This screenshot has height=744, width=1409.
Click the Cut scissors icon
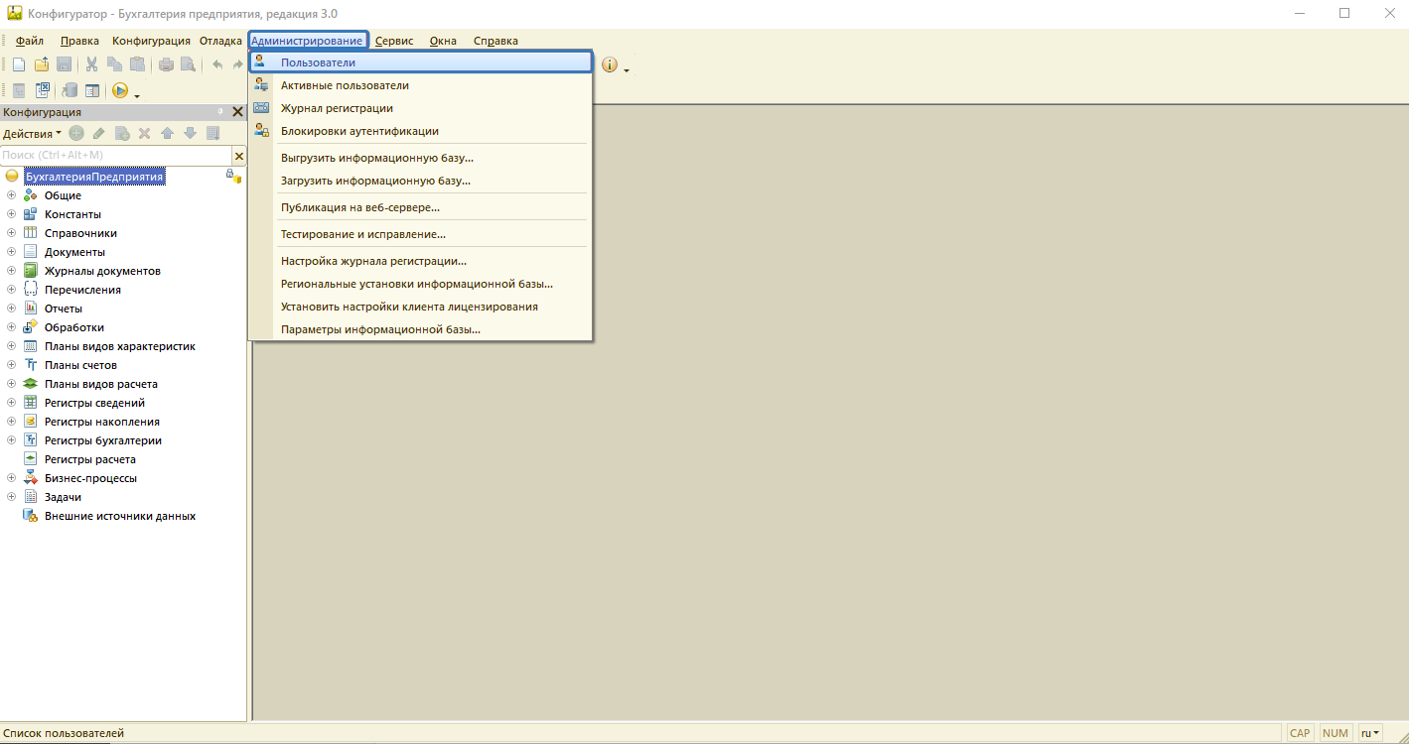point(91,64)
